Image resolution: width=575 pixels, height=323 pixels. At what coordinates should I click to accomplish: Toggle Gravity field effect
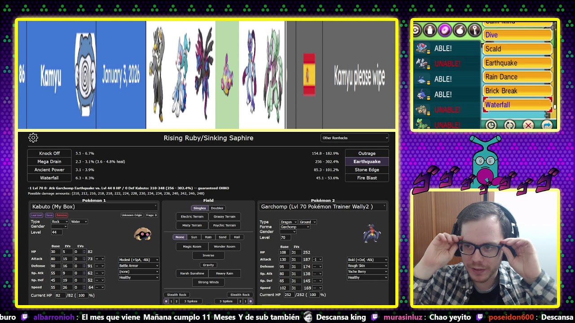pos(208,265)
